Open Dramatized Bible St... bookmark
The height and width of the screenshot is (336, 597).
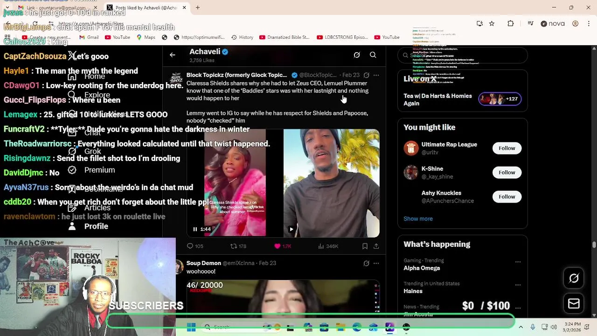(284, 37)
